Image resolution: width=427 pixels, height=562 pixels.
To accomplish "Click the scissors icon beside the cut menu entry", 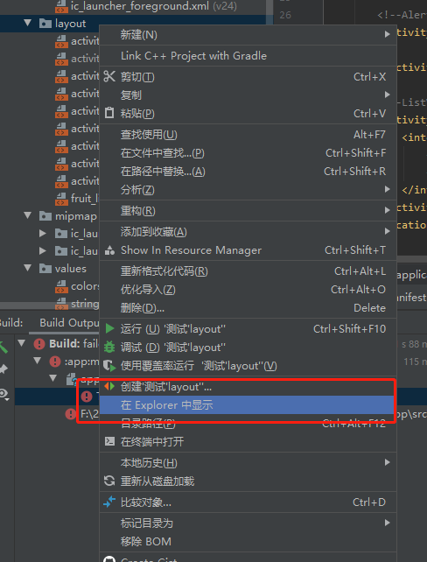I will pos(109,76).
